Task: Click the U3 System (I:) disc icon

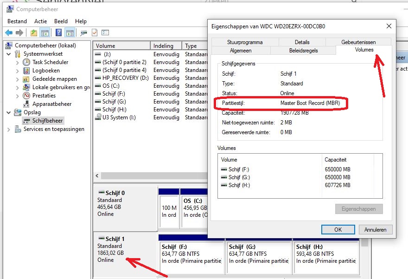Action: click(97, 117)
